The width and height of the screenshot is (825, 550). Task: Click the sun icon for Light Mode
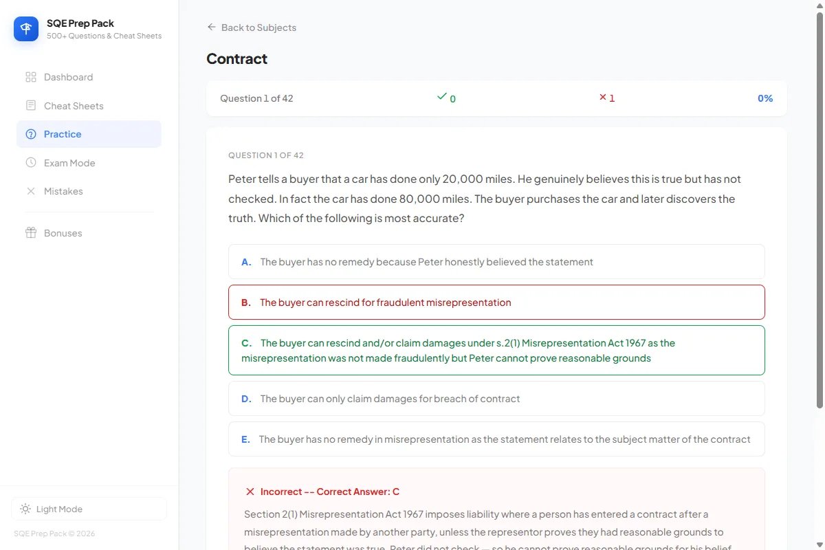pos(25,509)
